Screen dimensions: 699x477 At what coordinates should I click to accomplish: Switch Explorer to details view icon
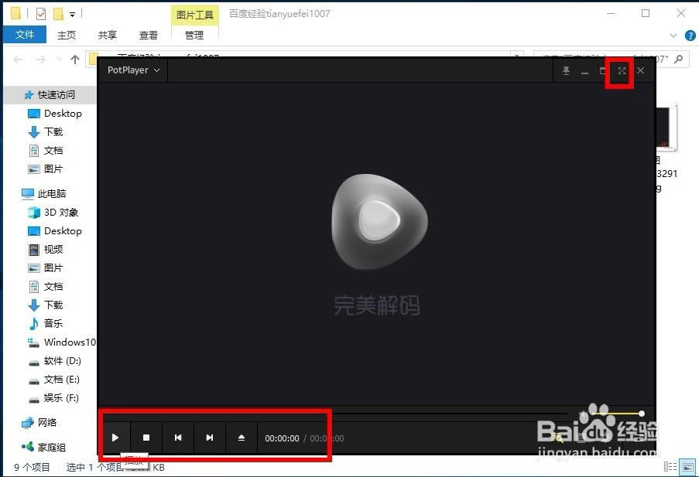(671, 467)
